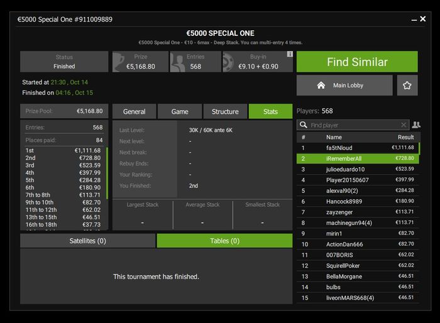Click the finish time 04:16, Oct 15
The height and width of the screenshot is (323, 440).
pyautogui.click(x=74, y=92)
